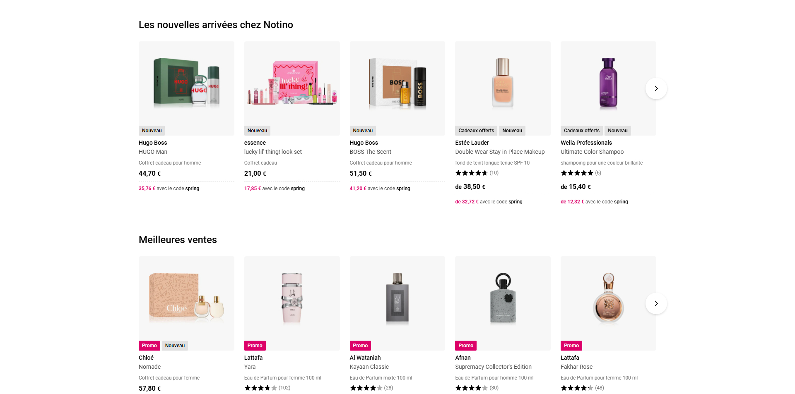The width and height of the screenshot is (795, 394).
Task: Click the Estée Lauder brand name link
Action: point(472,143)
